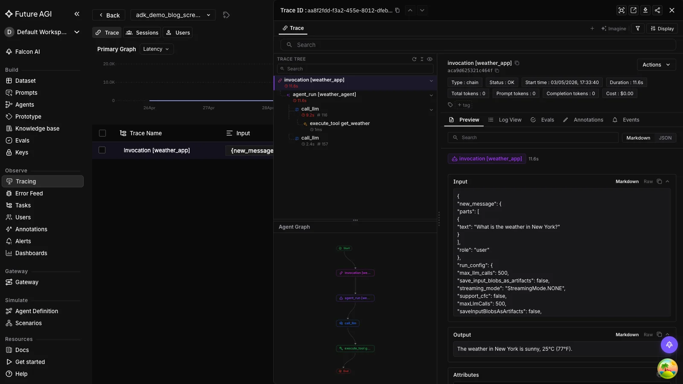Add a new view with plus icon
This screenshot has height=384, width=683.
(x=592, y=29)
